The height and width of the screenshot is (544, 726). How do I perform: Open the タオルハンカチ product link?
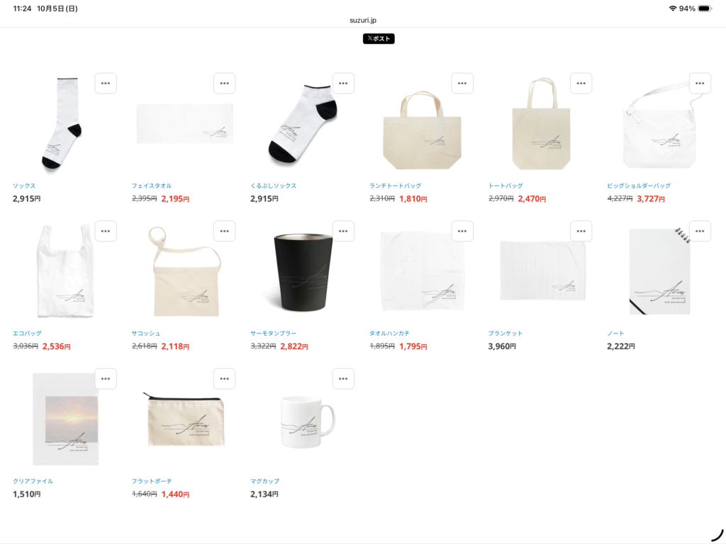point(389,333)
